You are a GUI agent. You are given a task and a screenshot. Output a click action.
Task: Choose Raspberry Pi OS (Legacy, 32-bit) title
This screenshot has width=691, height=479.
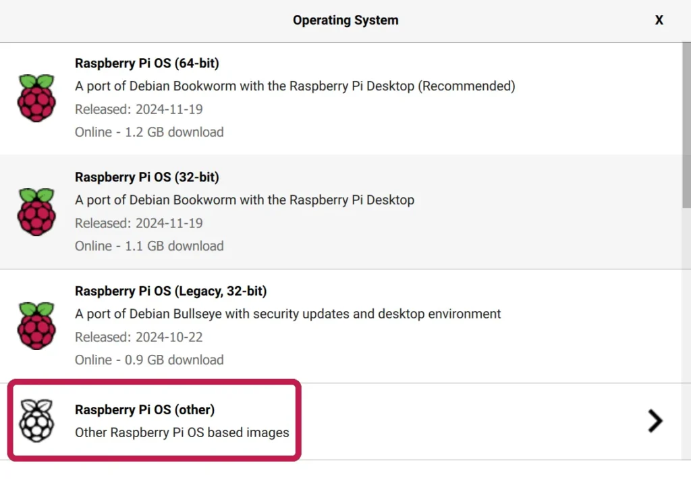(x=171, y=291)
